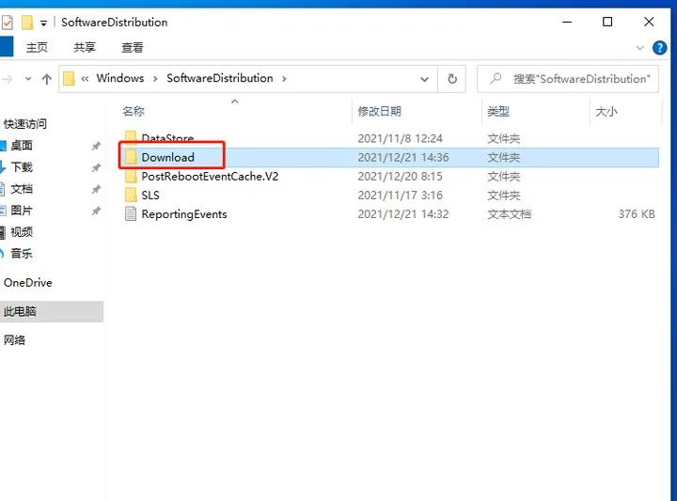Image resolution: width=677 pixels, height=501 pixels.
Task: Click the SoftwareDistribution breadcrumb segment
Action: coord(220,78)
